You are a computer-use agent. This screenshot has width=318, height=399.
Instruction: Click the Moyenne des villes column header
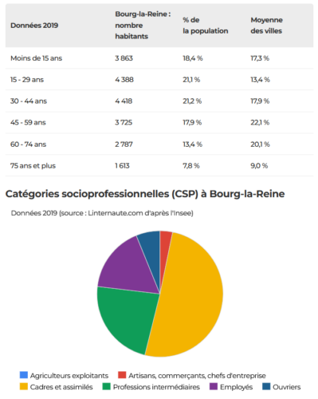(x=266, y=26)
